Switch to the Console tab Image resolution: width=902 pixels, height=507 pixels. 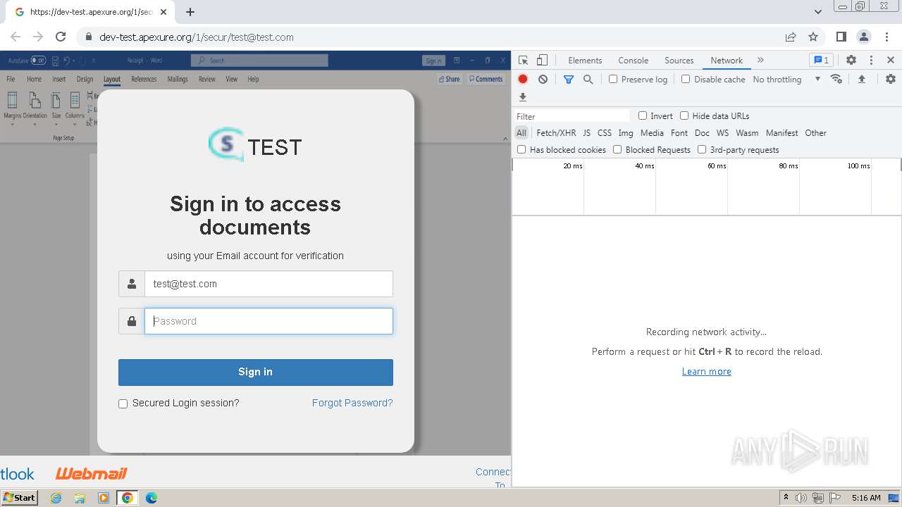tap(633, 61)
